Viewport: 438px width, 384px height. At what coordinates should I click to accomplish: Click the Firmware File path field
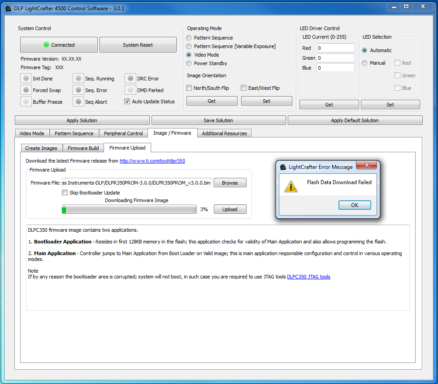tap(137, 183)
